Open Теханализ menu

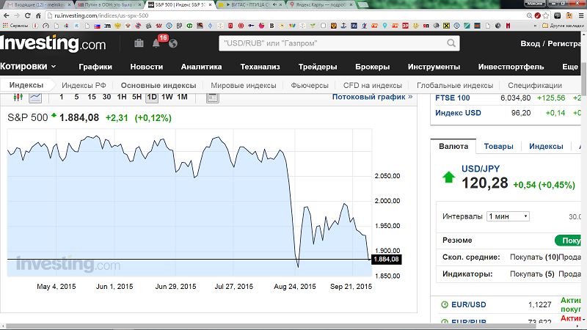click(x=260, y=67)
